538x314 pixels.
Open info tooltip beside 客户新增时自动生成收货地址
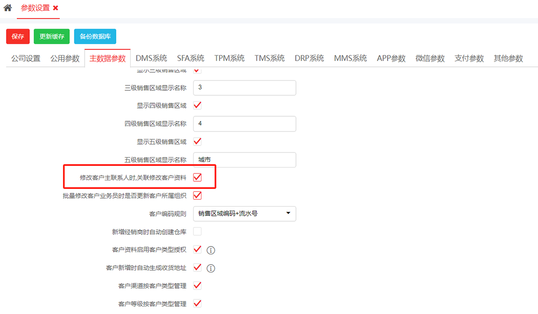tap(210, 268)
